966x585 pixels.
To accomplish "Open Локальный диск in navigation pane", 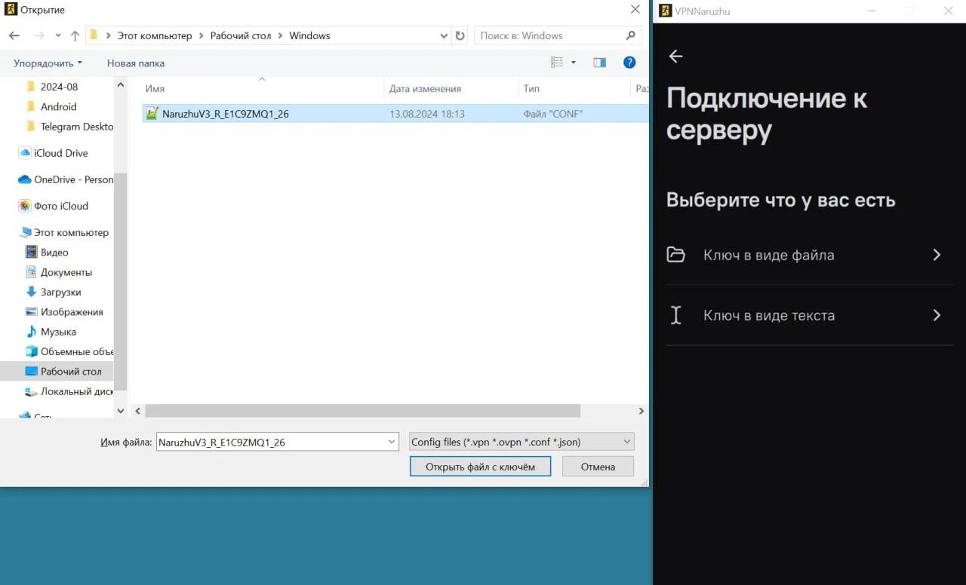I will 69,391.
